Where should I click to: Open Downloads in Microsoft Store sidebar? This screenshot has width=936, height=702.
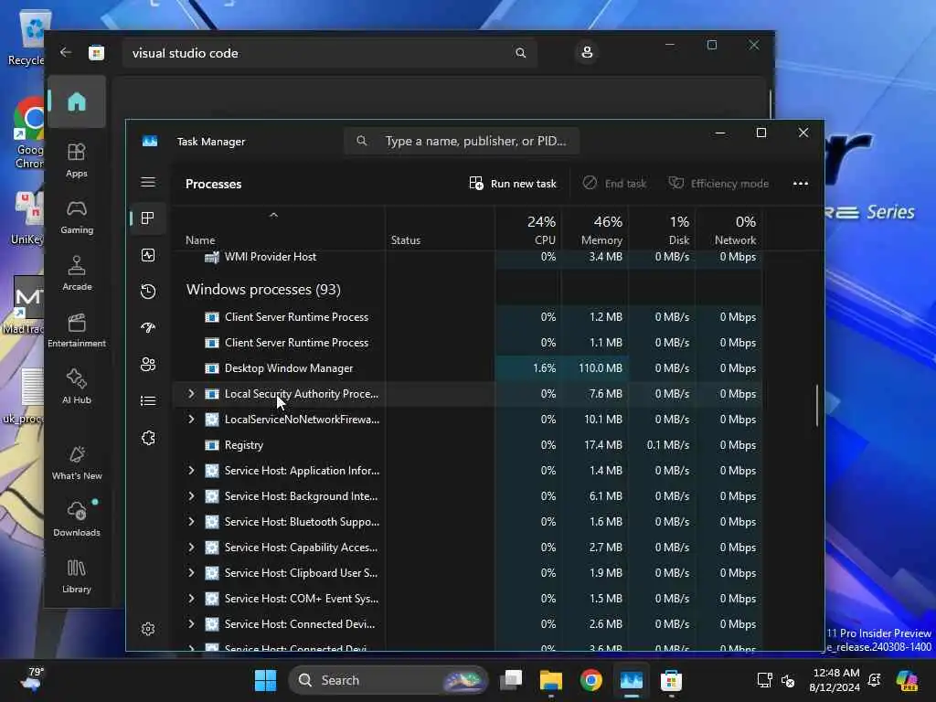pyautogui.click(x=77, y=519)
